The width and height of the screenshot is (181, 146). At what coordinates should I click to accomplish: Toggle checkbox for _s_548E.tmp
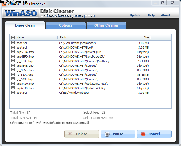click(x=13, y=79)
